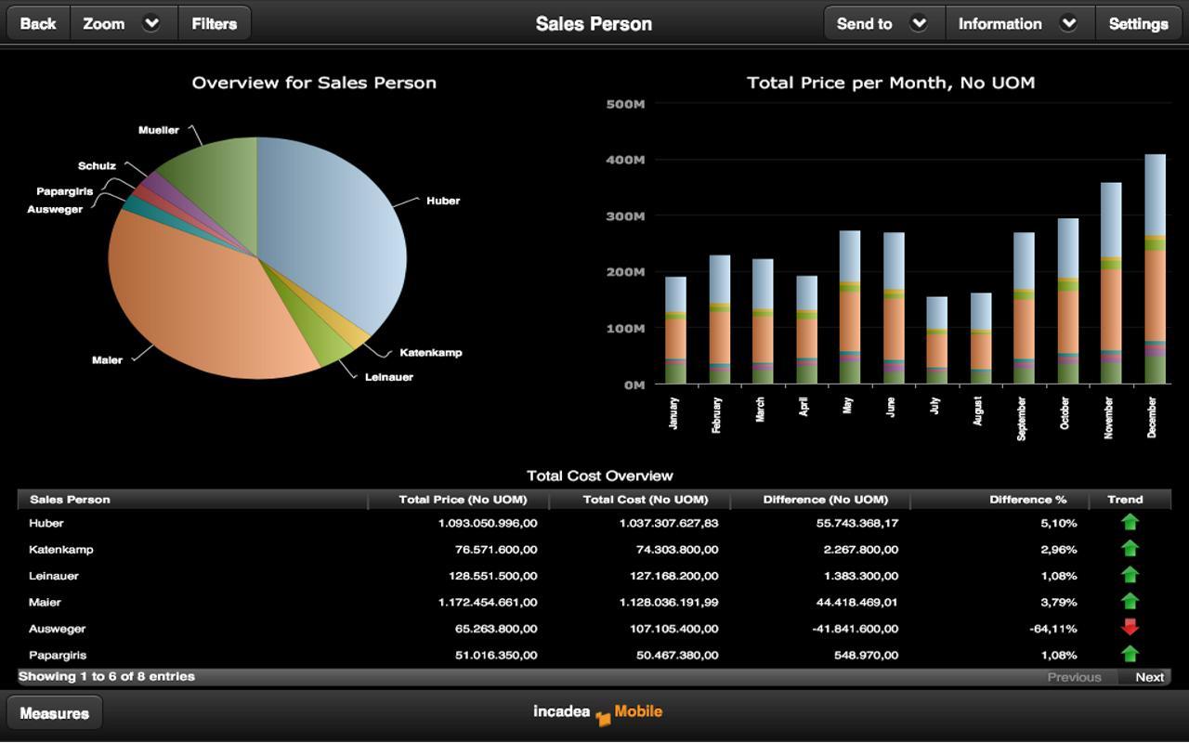1189x743 pixels.
Task: Expand the Send to dropdown
Action: (919, 24)
